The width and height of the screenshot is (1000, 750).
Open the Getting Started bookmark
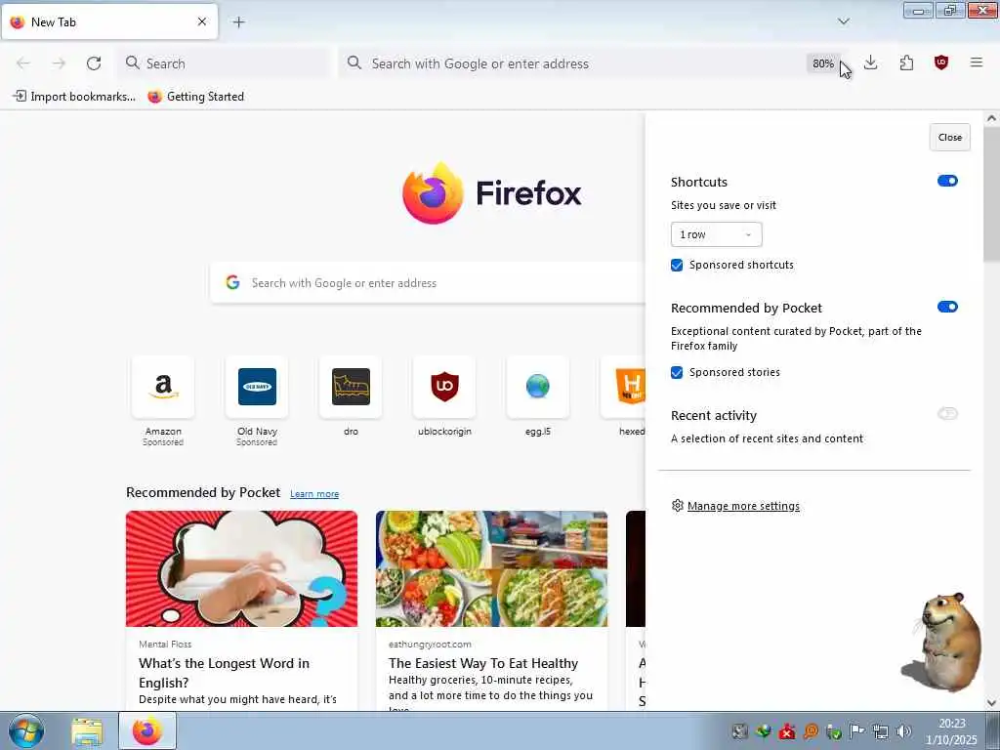click(195, 97)
